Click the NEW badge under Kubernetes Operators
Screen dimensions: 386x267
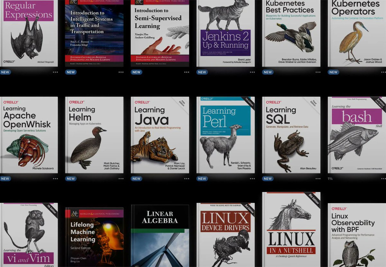333,72
